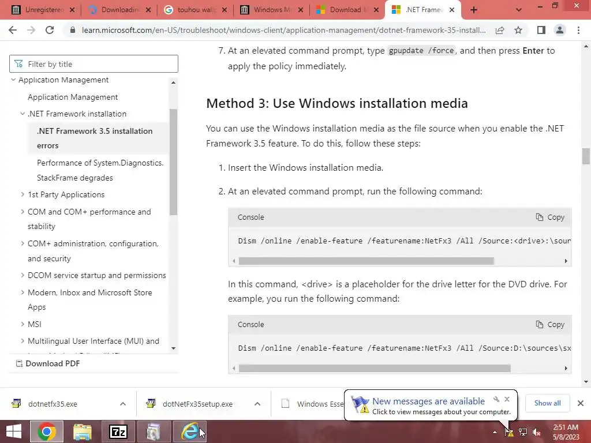Open the Windows Essentials download item
Image resolution: width=591 pixels, height=443 pixels.
click(312, 404)
